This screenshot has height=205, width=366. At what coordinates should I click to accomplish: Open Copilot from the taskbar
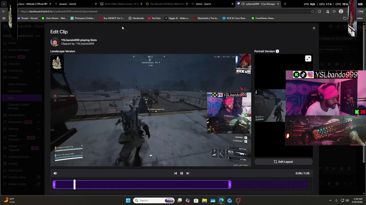tap(188, 200)
